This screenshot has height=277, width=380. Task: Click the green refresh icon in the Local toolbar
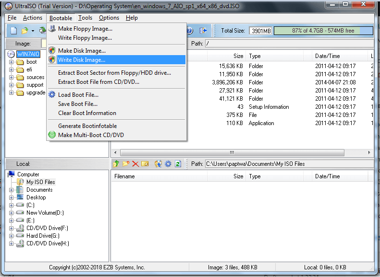click(x=178, y=164)
